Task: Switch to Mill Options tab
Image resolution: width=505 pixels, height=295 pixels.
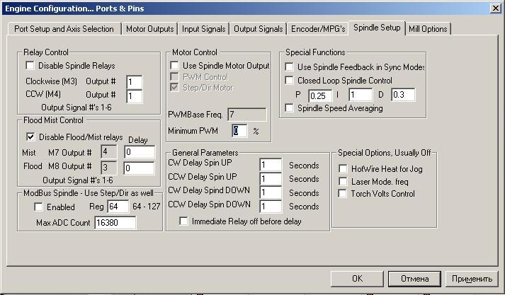Action: [x=428, y=29]
